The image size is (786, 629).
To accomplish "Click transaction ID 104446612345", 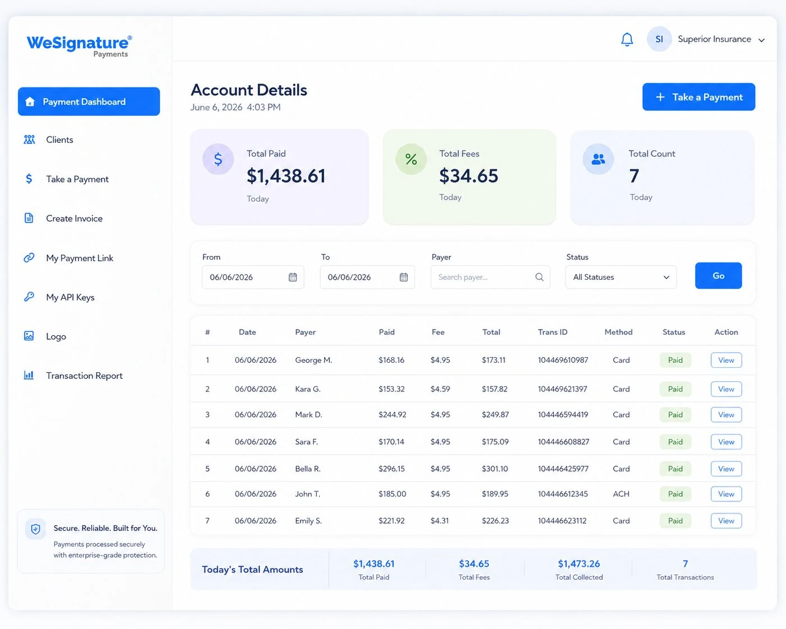I will 563,494.
